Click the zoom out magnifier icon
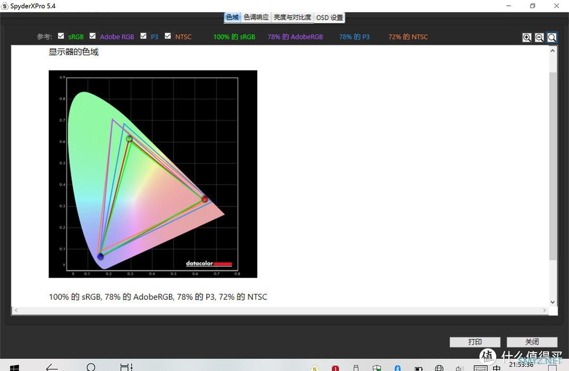The image size is (569, 371). (539, 37)
